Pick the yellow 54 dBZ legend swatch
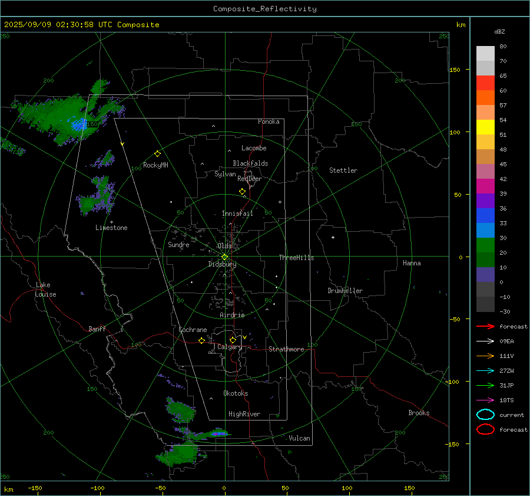Image resolution: width=530 pixels, height=496 pixels. pos(485,127)
